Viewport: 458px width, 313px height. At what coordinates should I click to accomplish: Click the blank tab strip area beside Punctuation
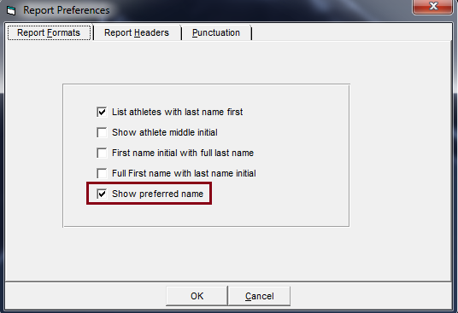coord(350,32)
